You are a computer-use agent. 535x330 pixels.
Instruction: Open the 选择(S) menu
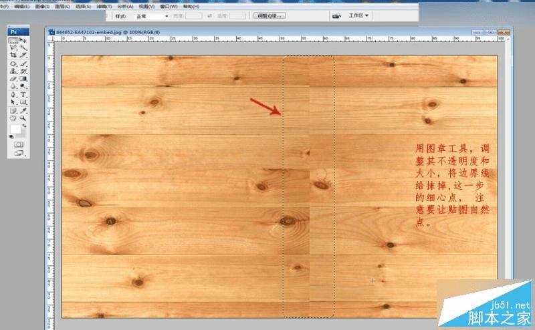coord(83,7)
